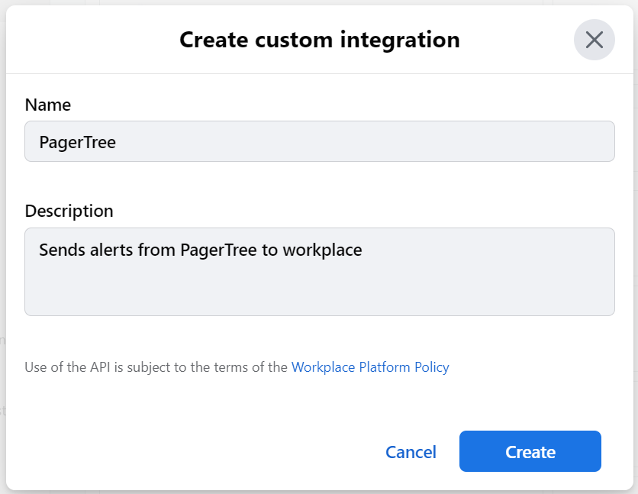The height and width of the screenshot is (494, 638).
Task: Click the 'Description' field label
Action: click(69, 211)
